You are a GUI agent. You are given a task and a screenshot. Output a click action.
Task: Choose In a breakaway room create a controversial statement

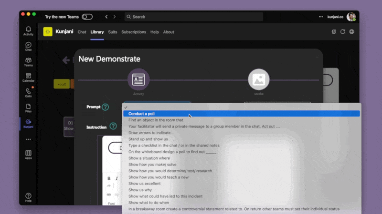coord(242,209)
